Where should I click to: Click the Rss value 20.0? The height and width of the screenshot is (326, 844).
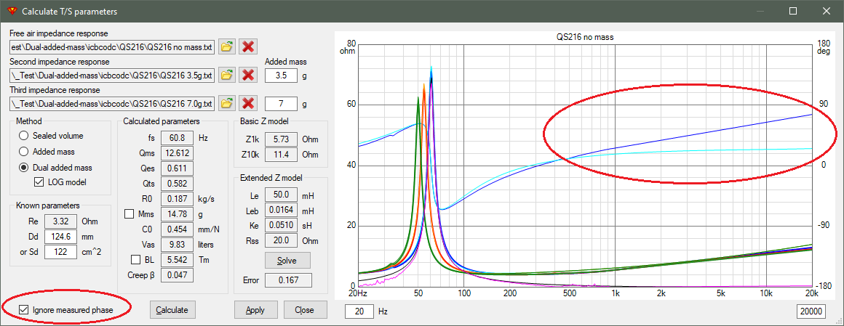pyautogui.click(x=282, y=240)
